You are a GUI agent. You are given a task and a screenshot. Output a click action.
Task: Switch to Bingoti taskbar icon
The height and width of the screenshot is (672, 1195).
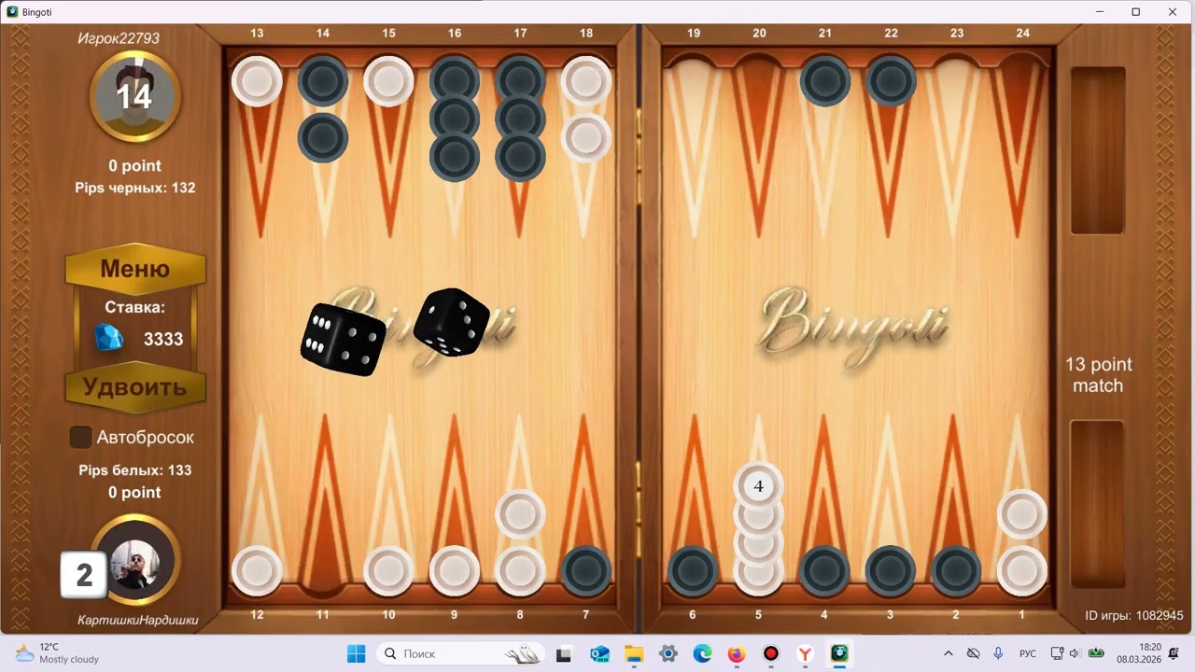839,653
